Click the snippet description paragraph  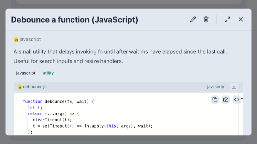coord(120,56)
